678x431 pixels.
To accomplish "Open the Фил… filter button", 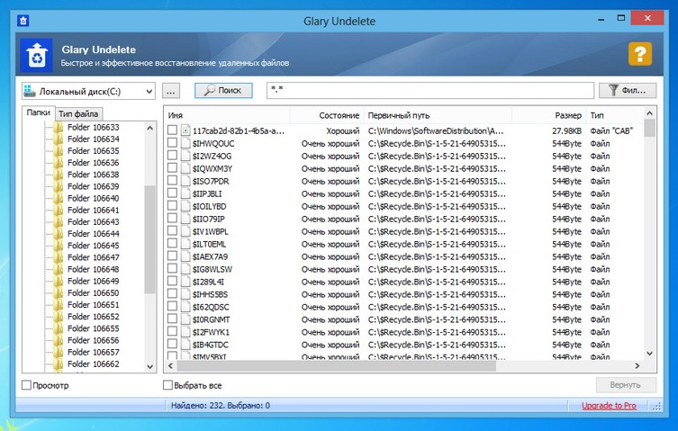I will coord(628,90).
